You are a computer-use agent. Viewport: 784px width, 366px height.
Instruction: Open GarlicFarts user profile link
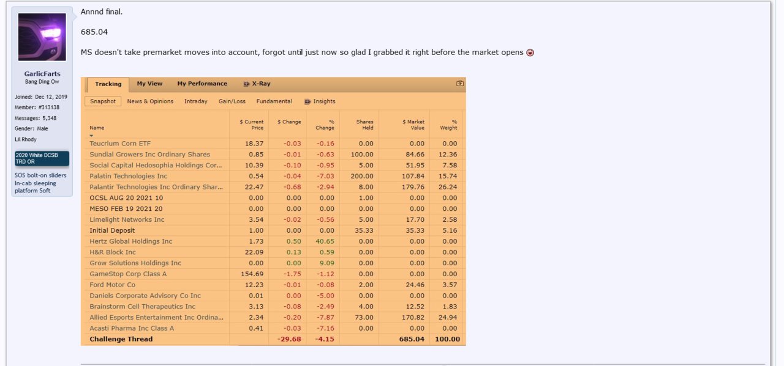tap(42, 74)
